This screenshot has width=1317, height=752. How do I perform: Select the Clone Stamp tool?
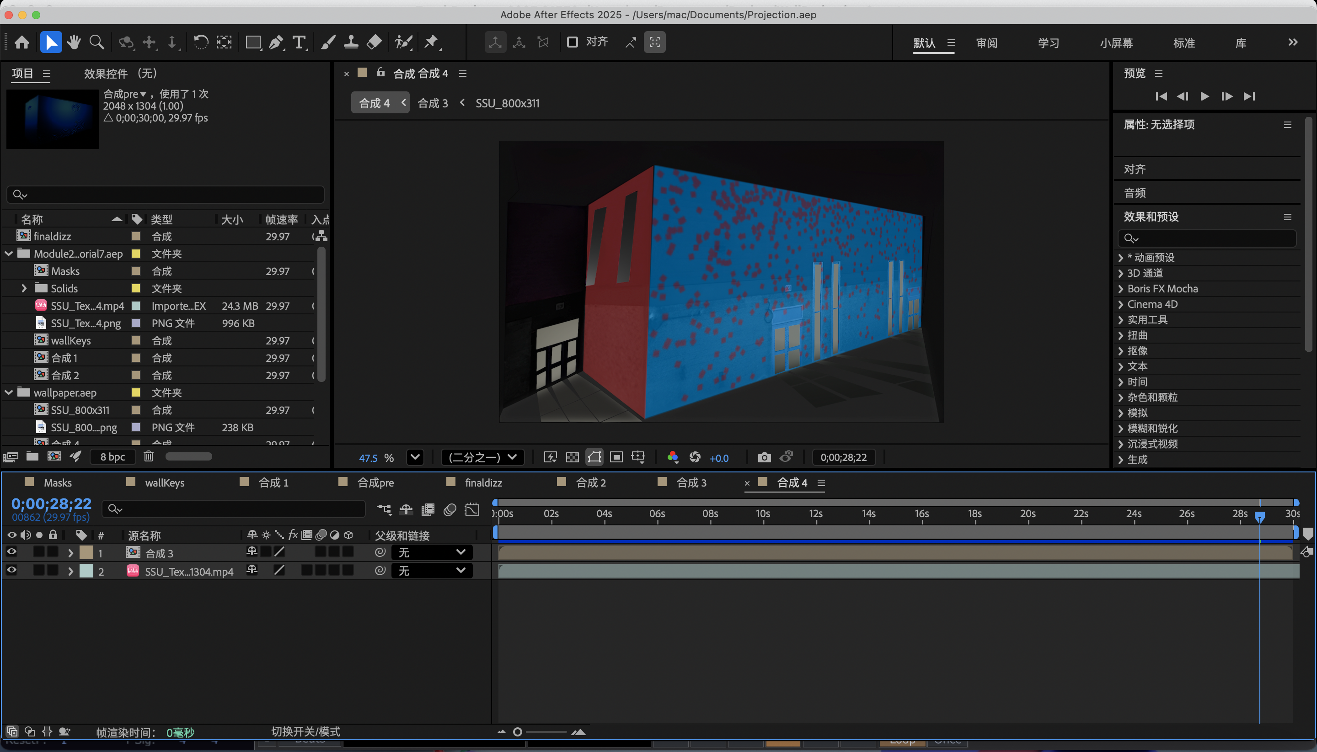(x=352, y=42)
